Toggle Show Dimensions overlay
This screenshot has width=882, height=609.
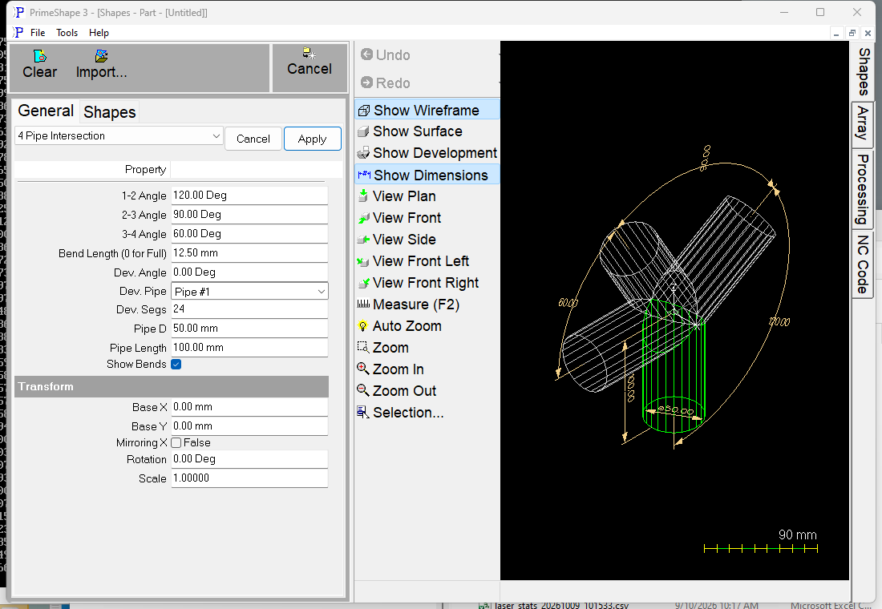tap(427, 175)
